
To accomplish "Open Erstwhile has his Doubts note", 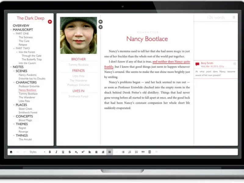I will [x=32, y=79].
